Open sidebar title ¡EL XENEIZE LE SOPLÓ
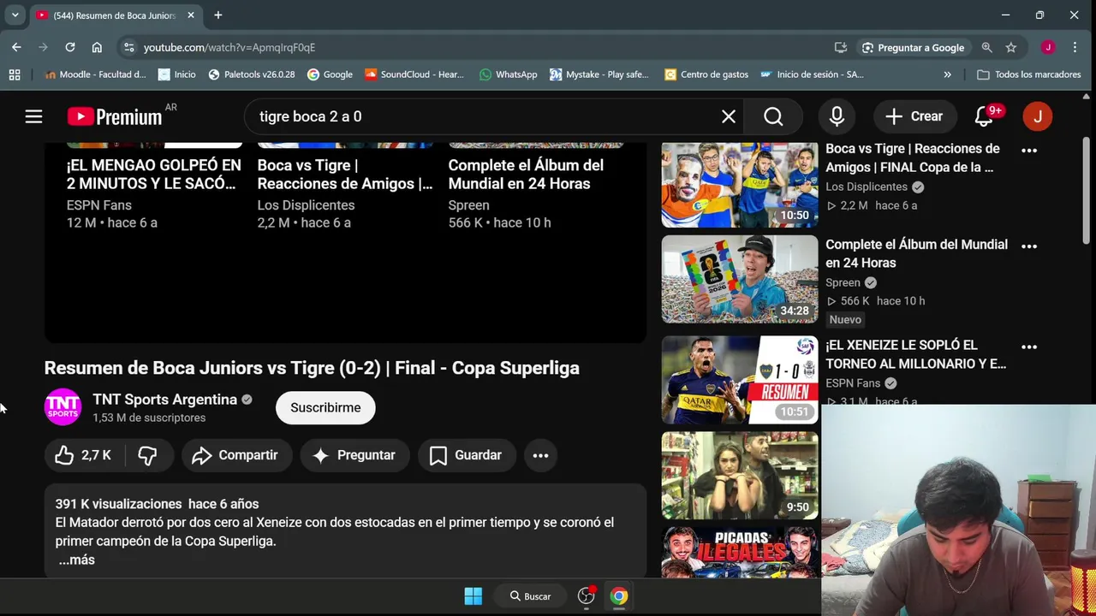 pos(915,354)
